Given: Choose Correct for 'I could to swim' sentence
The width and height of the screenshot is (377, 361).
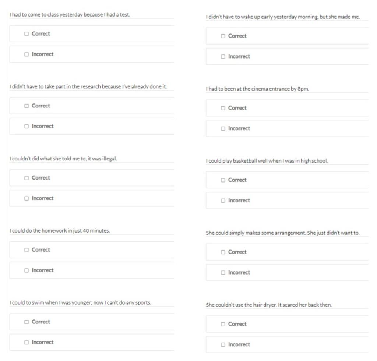Looking at the screenshot, I should (x=27, y=322).
